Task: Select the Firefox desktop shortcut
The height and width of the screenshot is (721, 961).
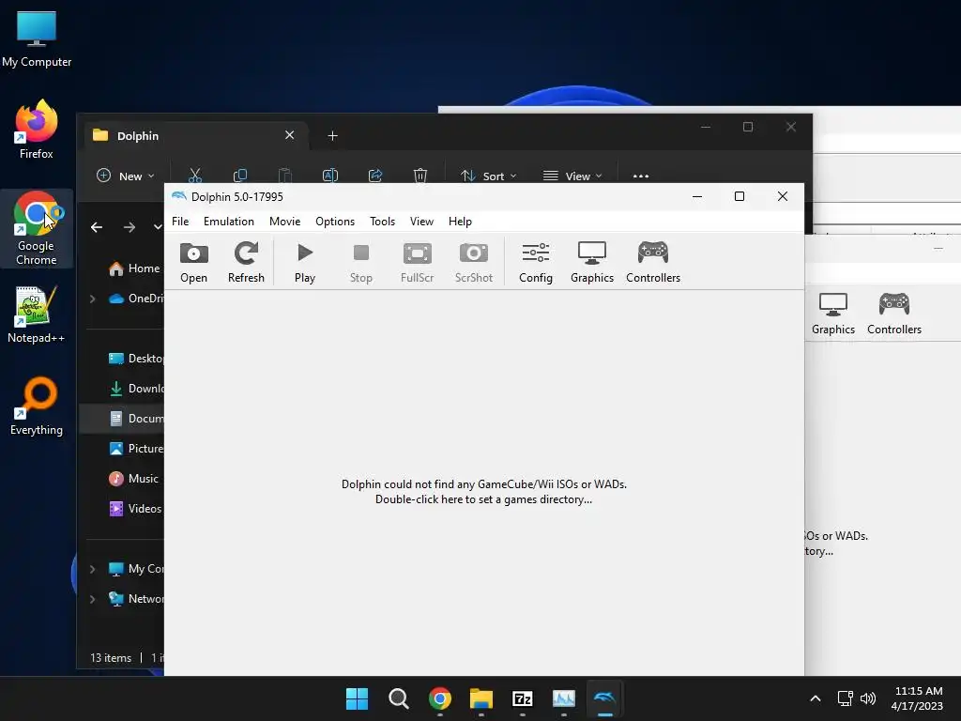Action: point(37,130)
